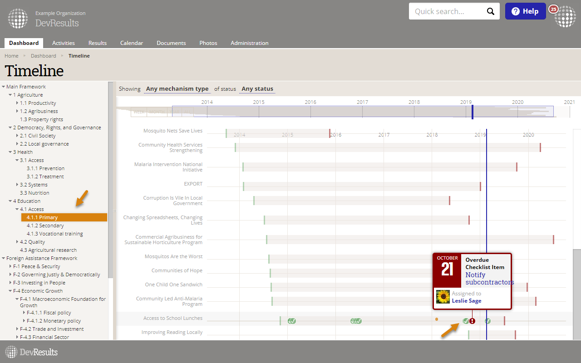581x363 pixels.
Task: Open the Improving Reading Locally activity
Action: 172,332
